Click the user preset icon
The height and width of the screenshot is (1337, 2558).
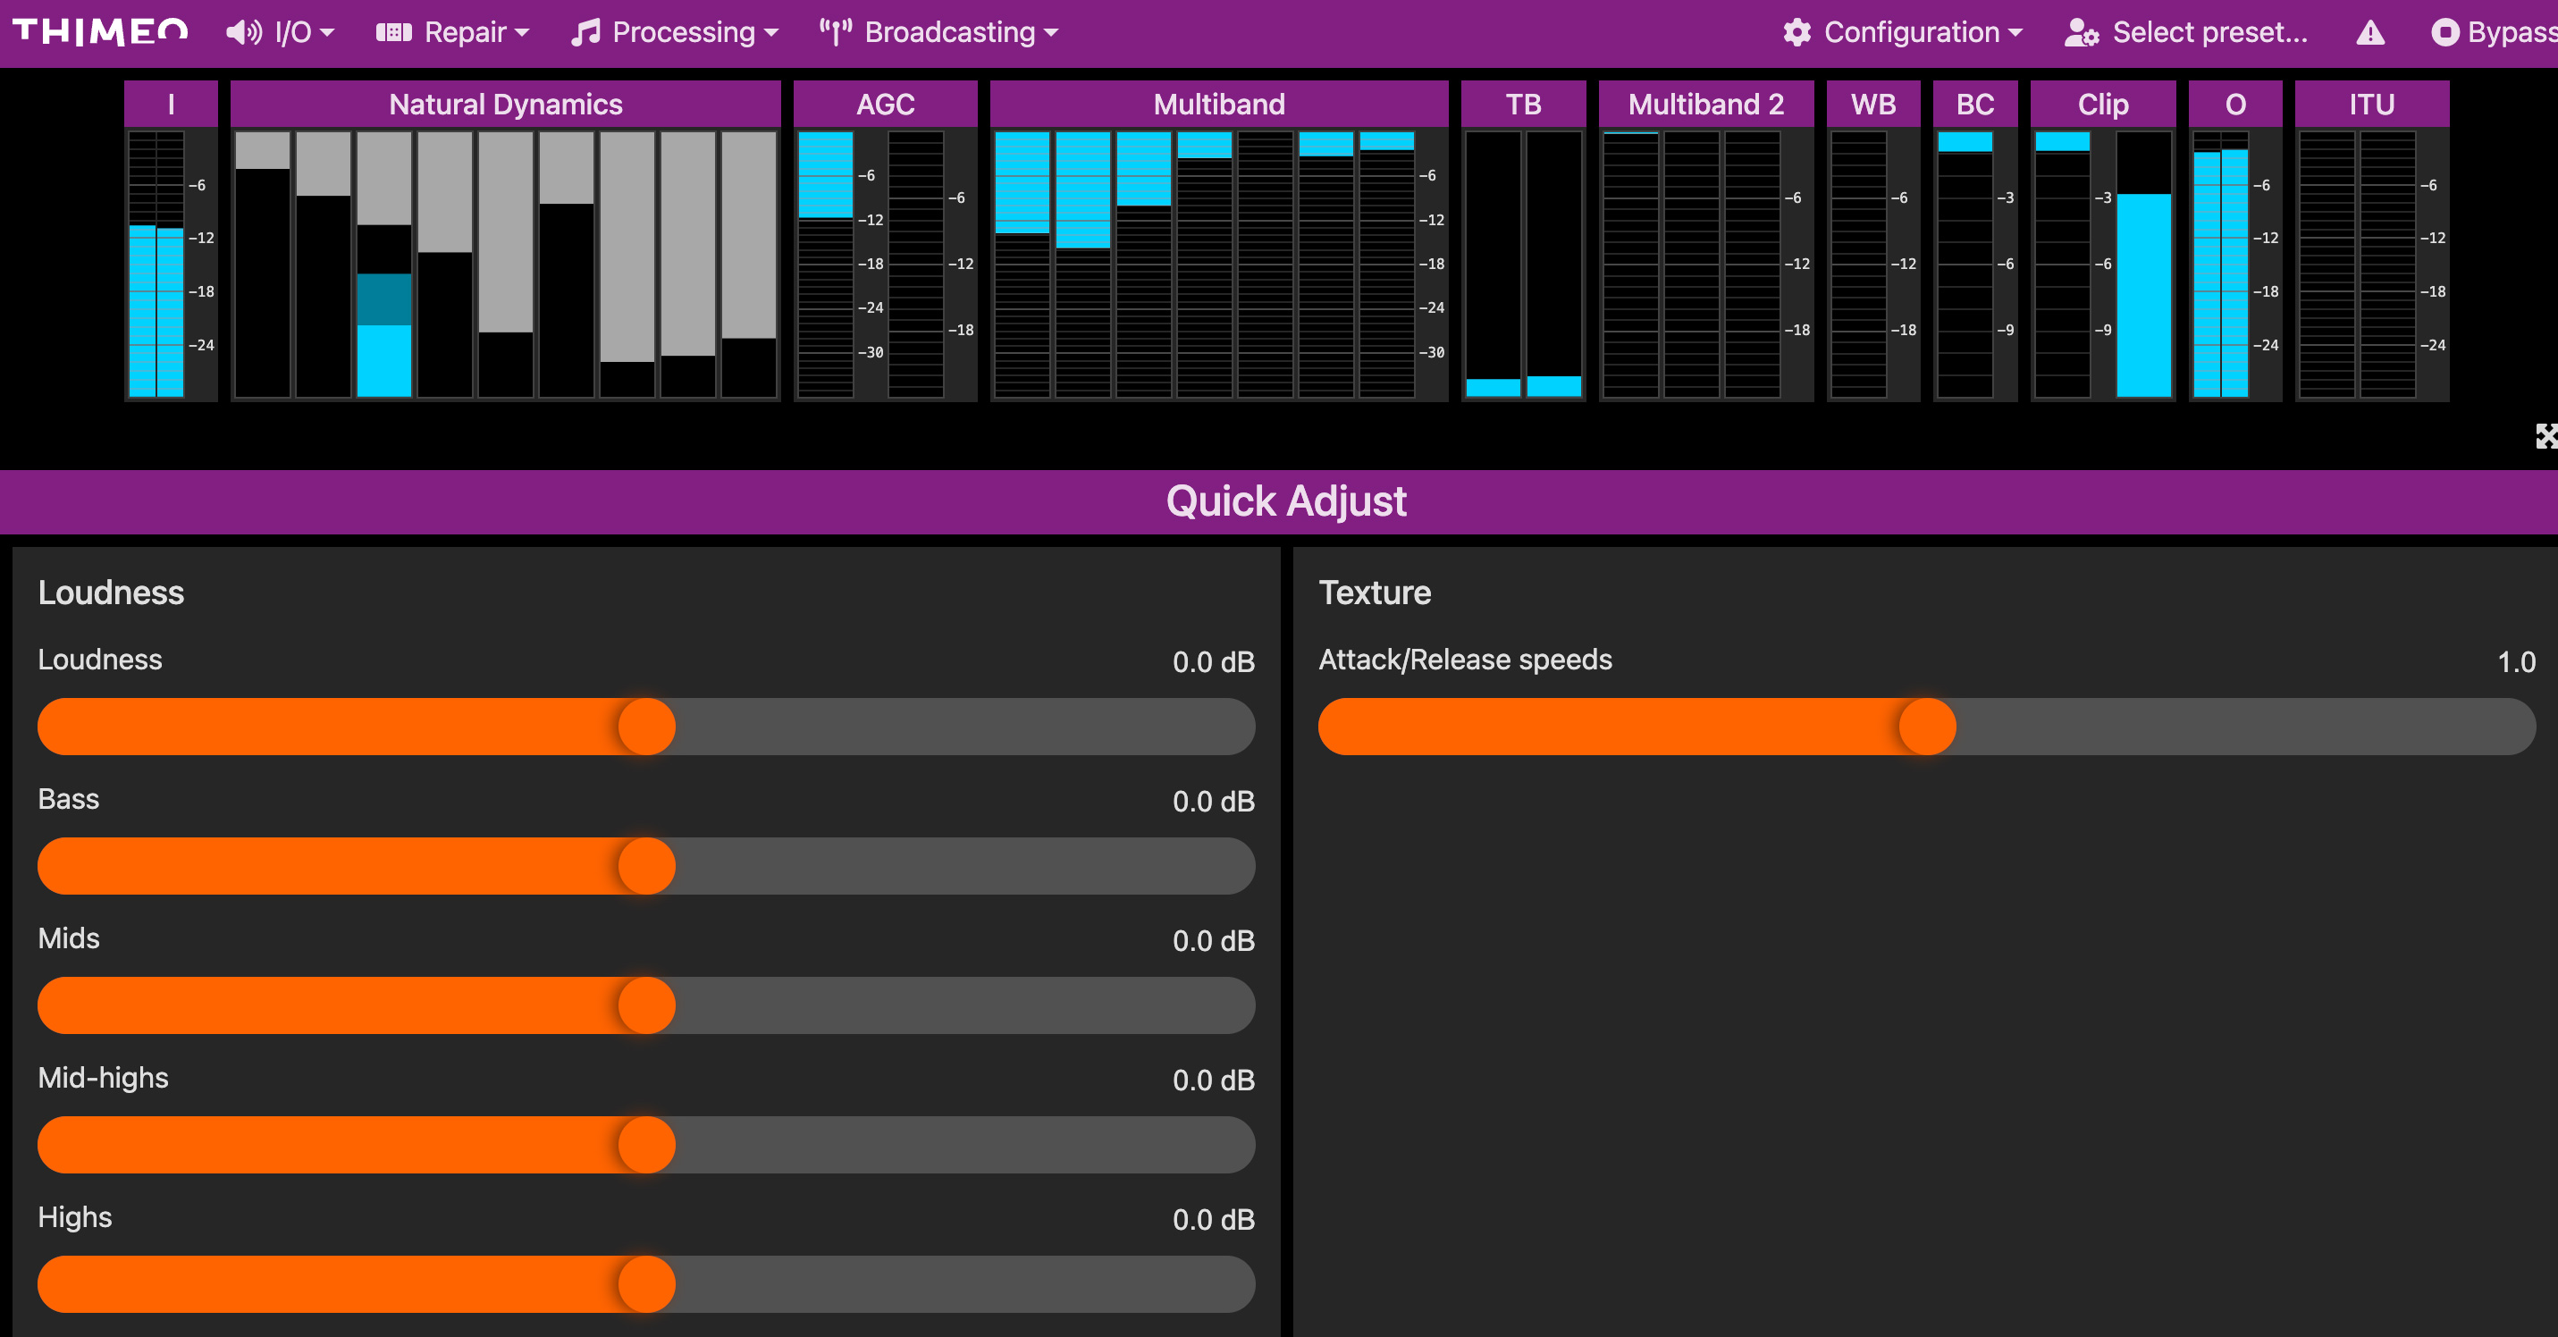(2081, 33)
